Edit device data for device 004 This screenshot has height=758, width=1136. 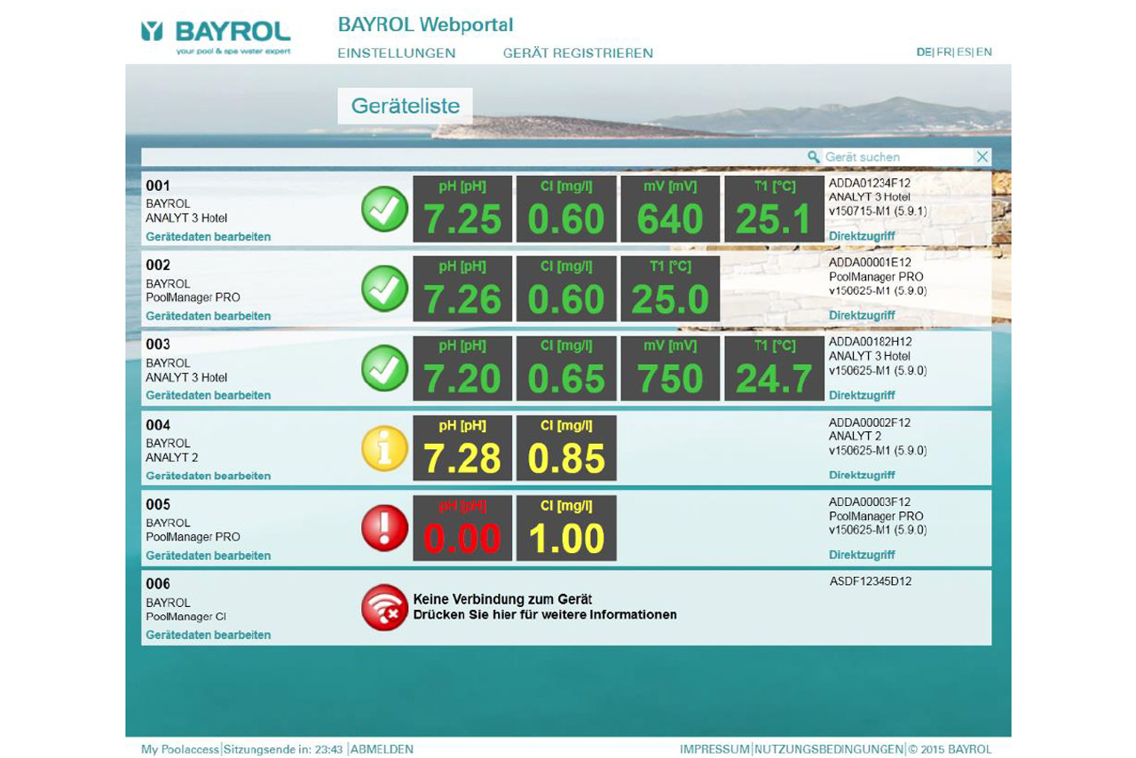point(209,476)
